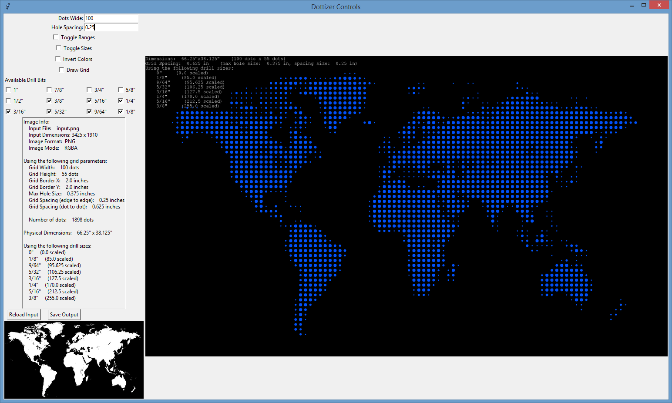Check the 1" drill bit box
The width and height of the screenshot is (672, 403).
pyautogui.click(x=8, y=90)
